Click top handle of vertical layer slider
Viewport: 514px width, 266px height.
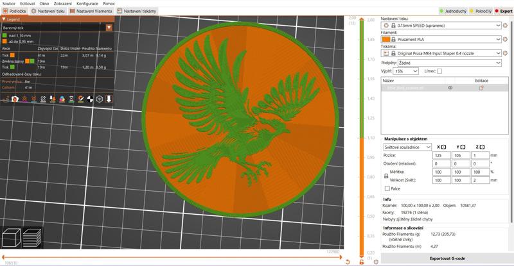click(x=362, y=20)
